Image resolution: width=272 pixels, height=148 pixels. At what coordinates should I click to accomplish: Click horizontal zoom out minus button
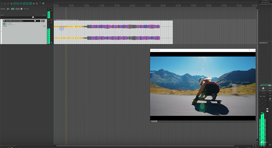pos(255,146)
